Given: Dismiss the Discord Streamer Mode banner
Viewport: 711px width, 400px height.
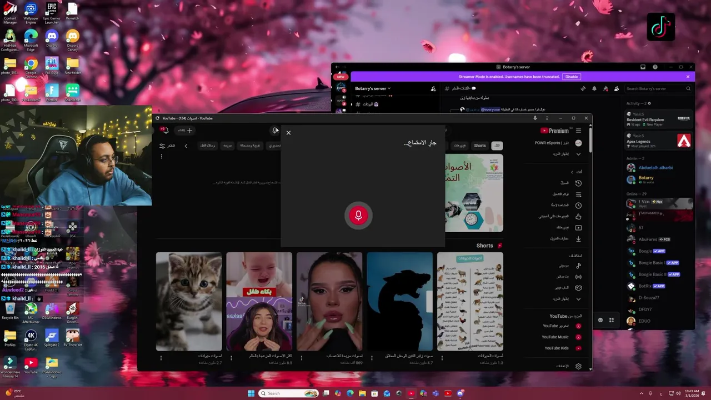Looking at the screenshot, I should tap(688, 77).
